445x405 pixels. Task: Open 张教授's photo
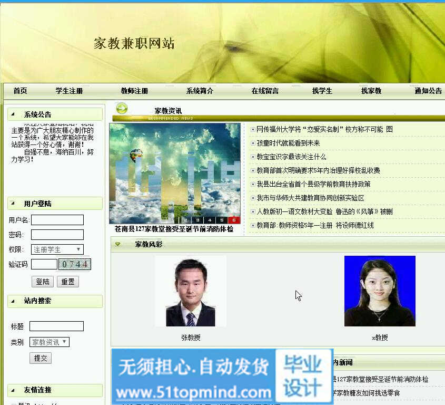point(191,291)
